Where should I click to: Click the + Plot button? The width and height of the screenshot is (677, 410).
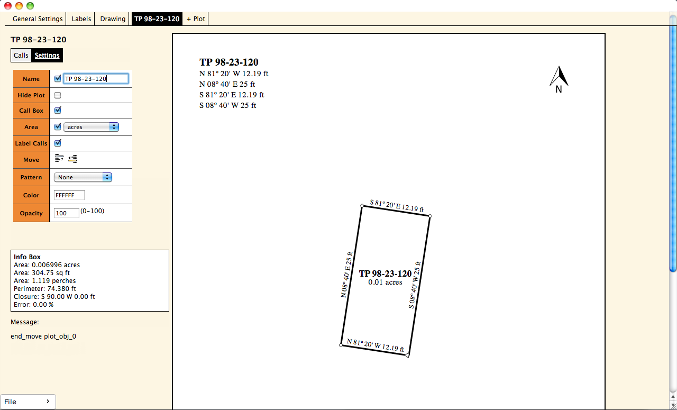coord(195,18)
